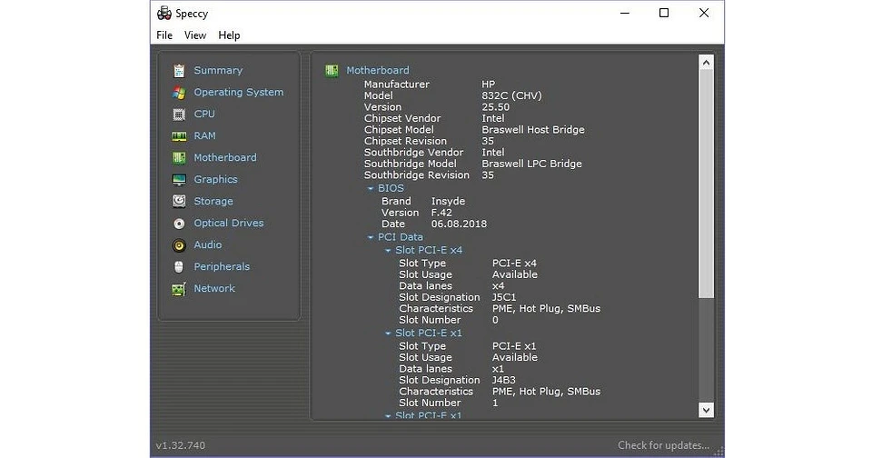This screenshot has width=872, height=458.
Task: Open the View menu
Action: [x=195, y=35]
